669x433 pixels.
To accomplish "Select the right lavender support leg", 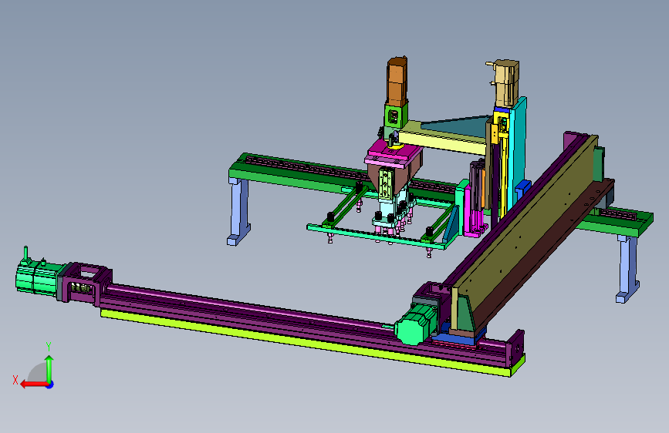I will [627, 268].
